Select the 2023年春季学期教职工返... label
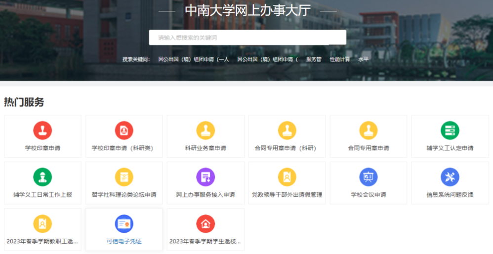 point(42,242)
